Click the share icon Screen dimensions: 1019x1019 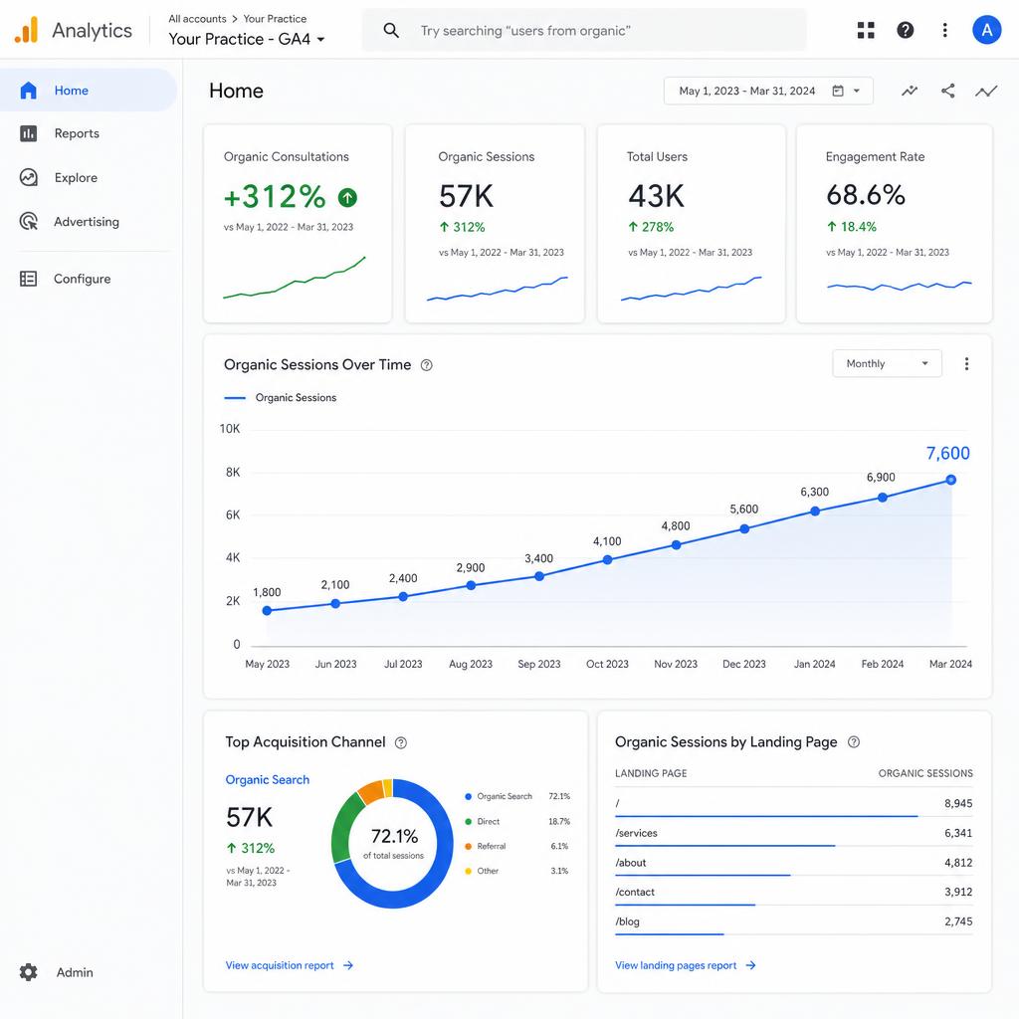948,91
